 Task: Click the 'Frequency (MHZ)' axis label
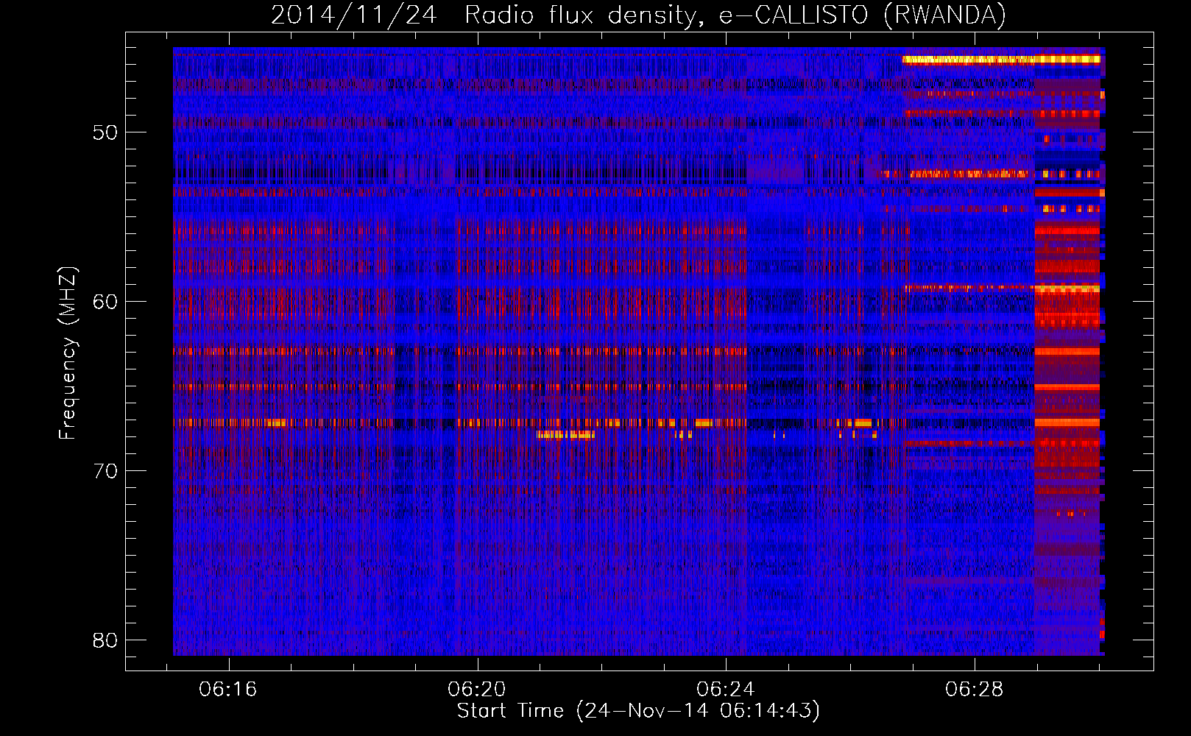click(68, 353)
